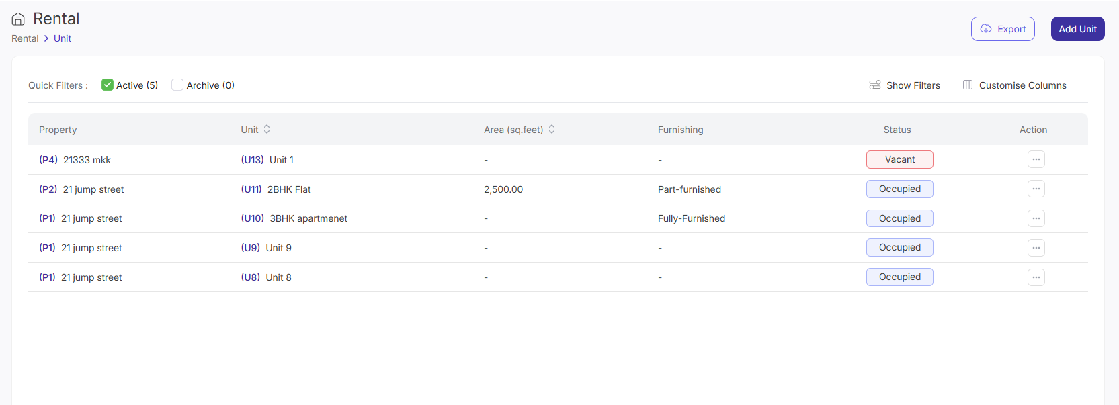This screenshot has width=1119, height=405.
Task: Sort table by Area (sq.feet) arrows
Action: pyautogui.click(x=552, y=129)
